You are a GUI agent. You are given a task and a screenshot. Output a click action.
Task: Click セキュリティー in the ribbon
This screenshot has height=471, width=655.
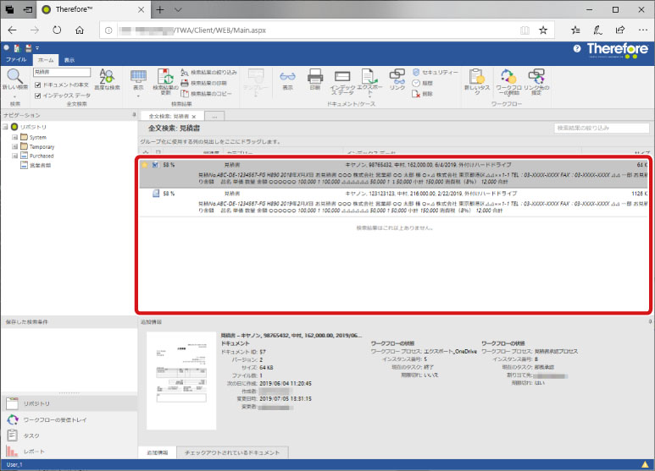(x=435, y=73)
